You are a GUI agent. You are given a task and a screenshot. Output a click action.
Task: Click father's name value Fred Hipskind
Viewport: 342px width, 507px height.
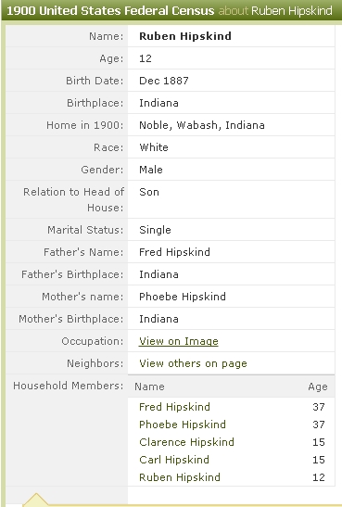[174, 252]
